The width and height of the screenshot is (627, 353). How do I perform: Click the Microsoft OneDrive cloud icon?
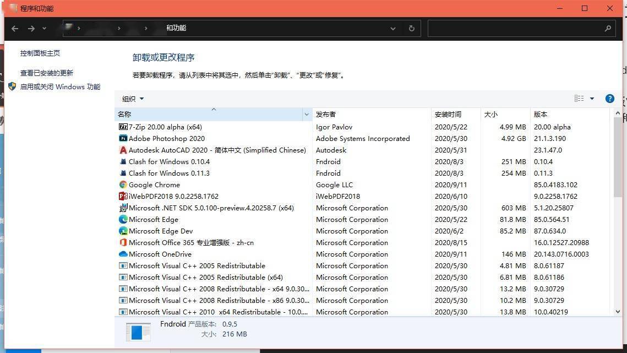pos(123,254)
